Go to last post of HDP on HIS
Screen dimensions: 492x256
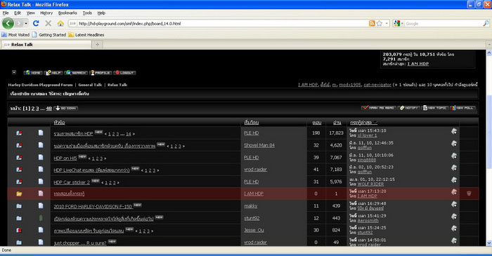(454, 156)
